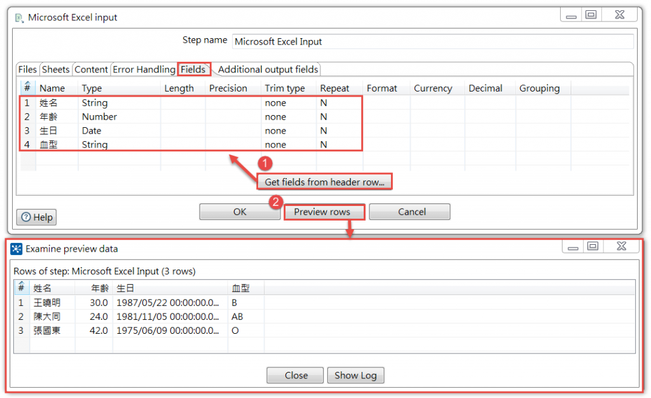Open the Content tab
This screenshot has height=398, width=651.
click(x=91, y=69)
